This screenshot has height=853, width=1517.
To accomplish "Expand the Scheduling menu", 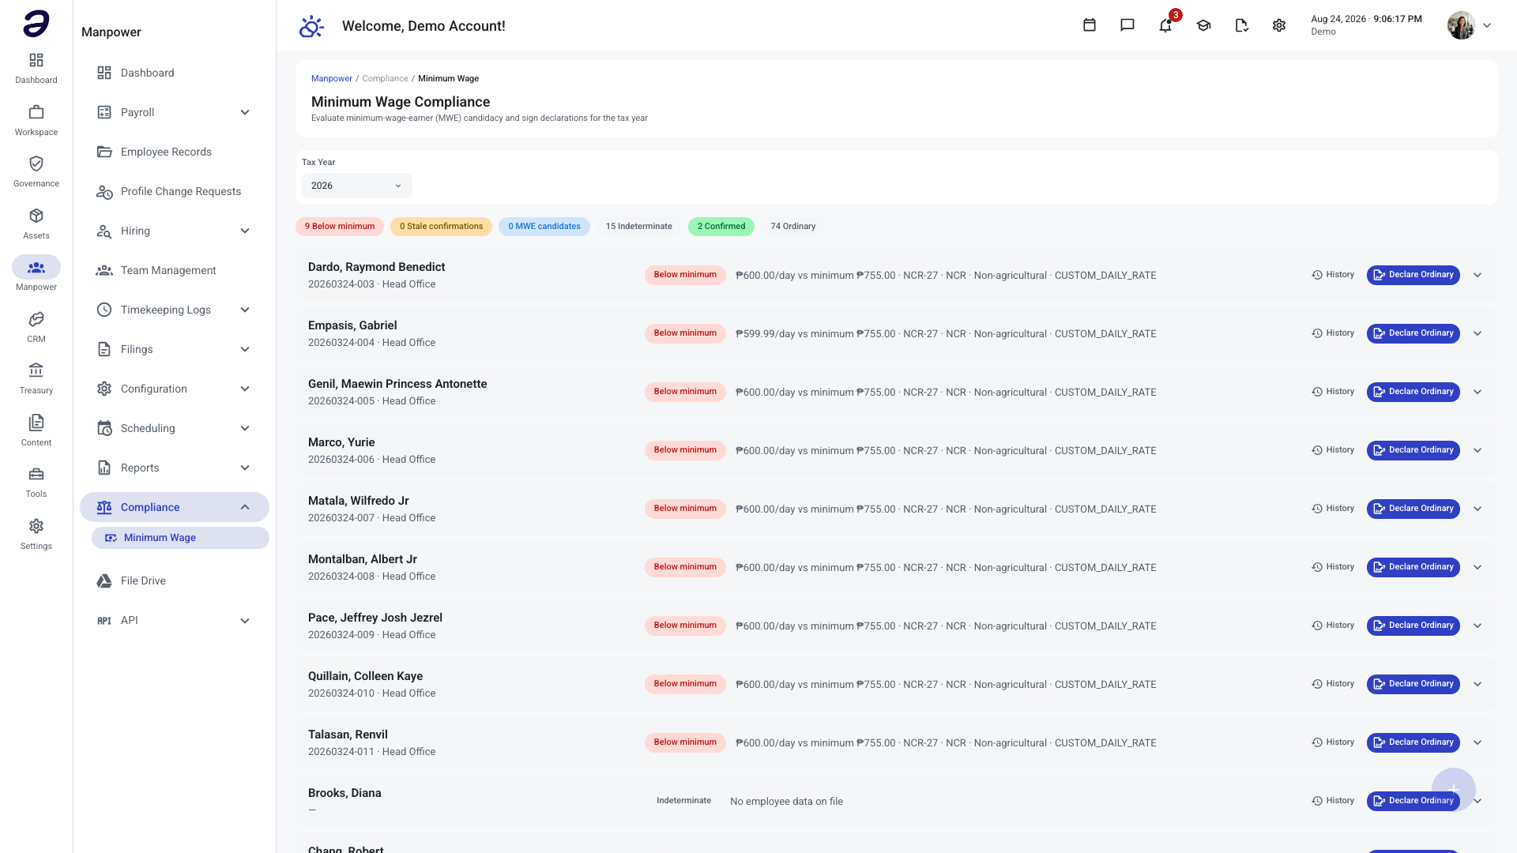I will [x=175, y=428].
